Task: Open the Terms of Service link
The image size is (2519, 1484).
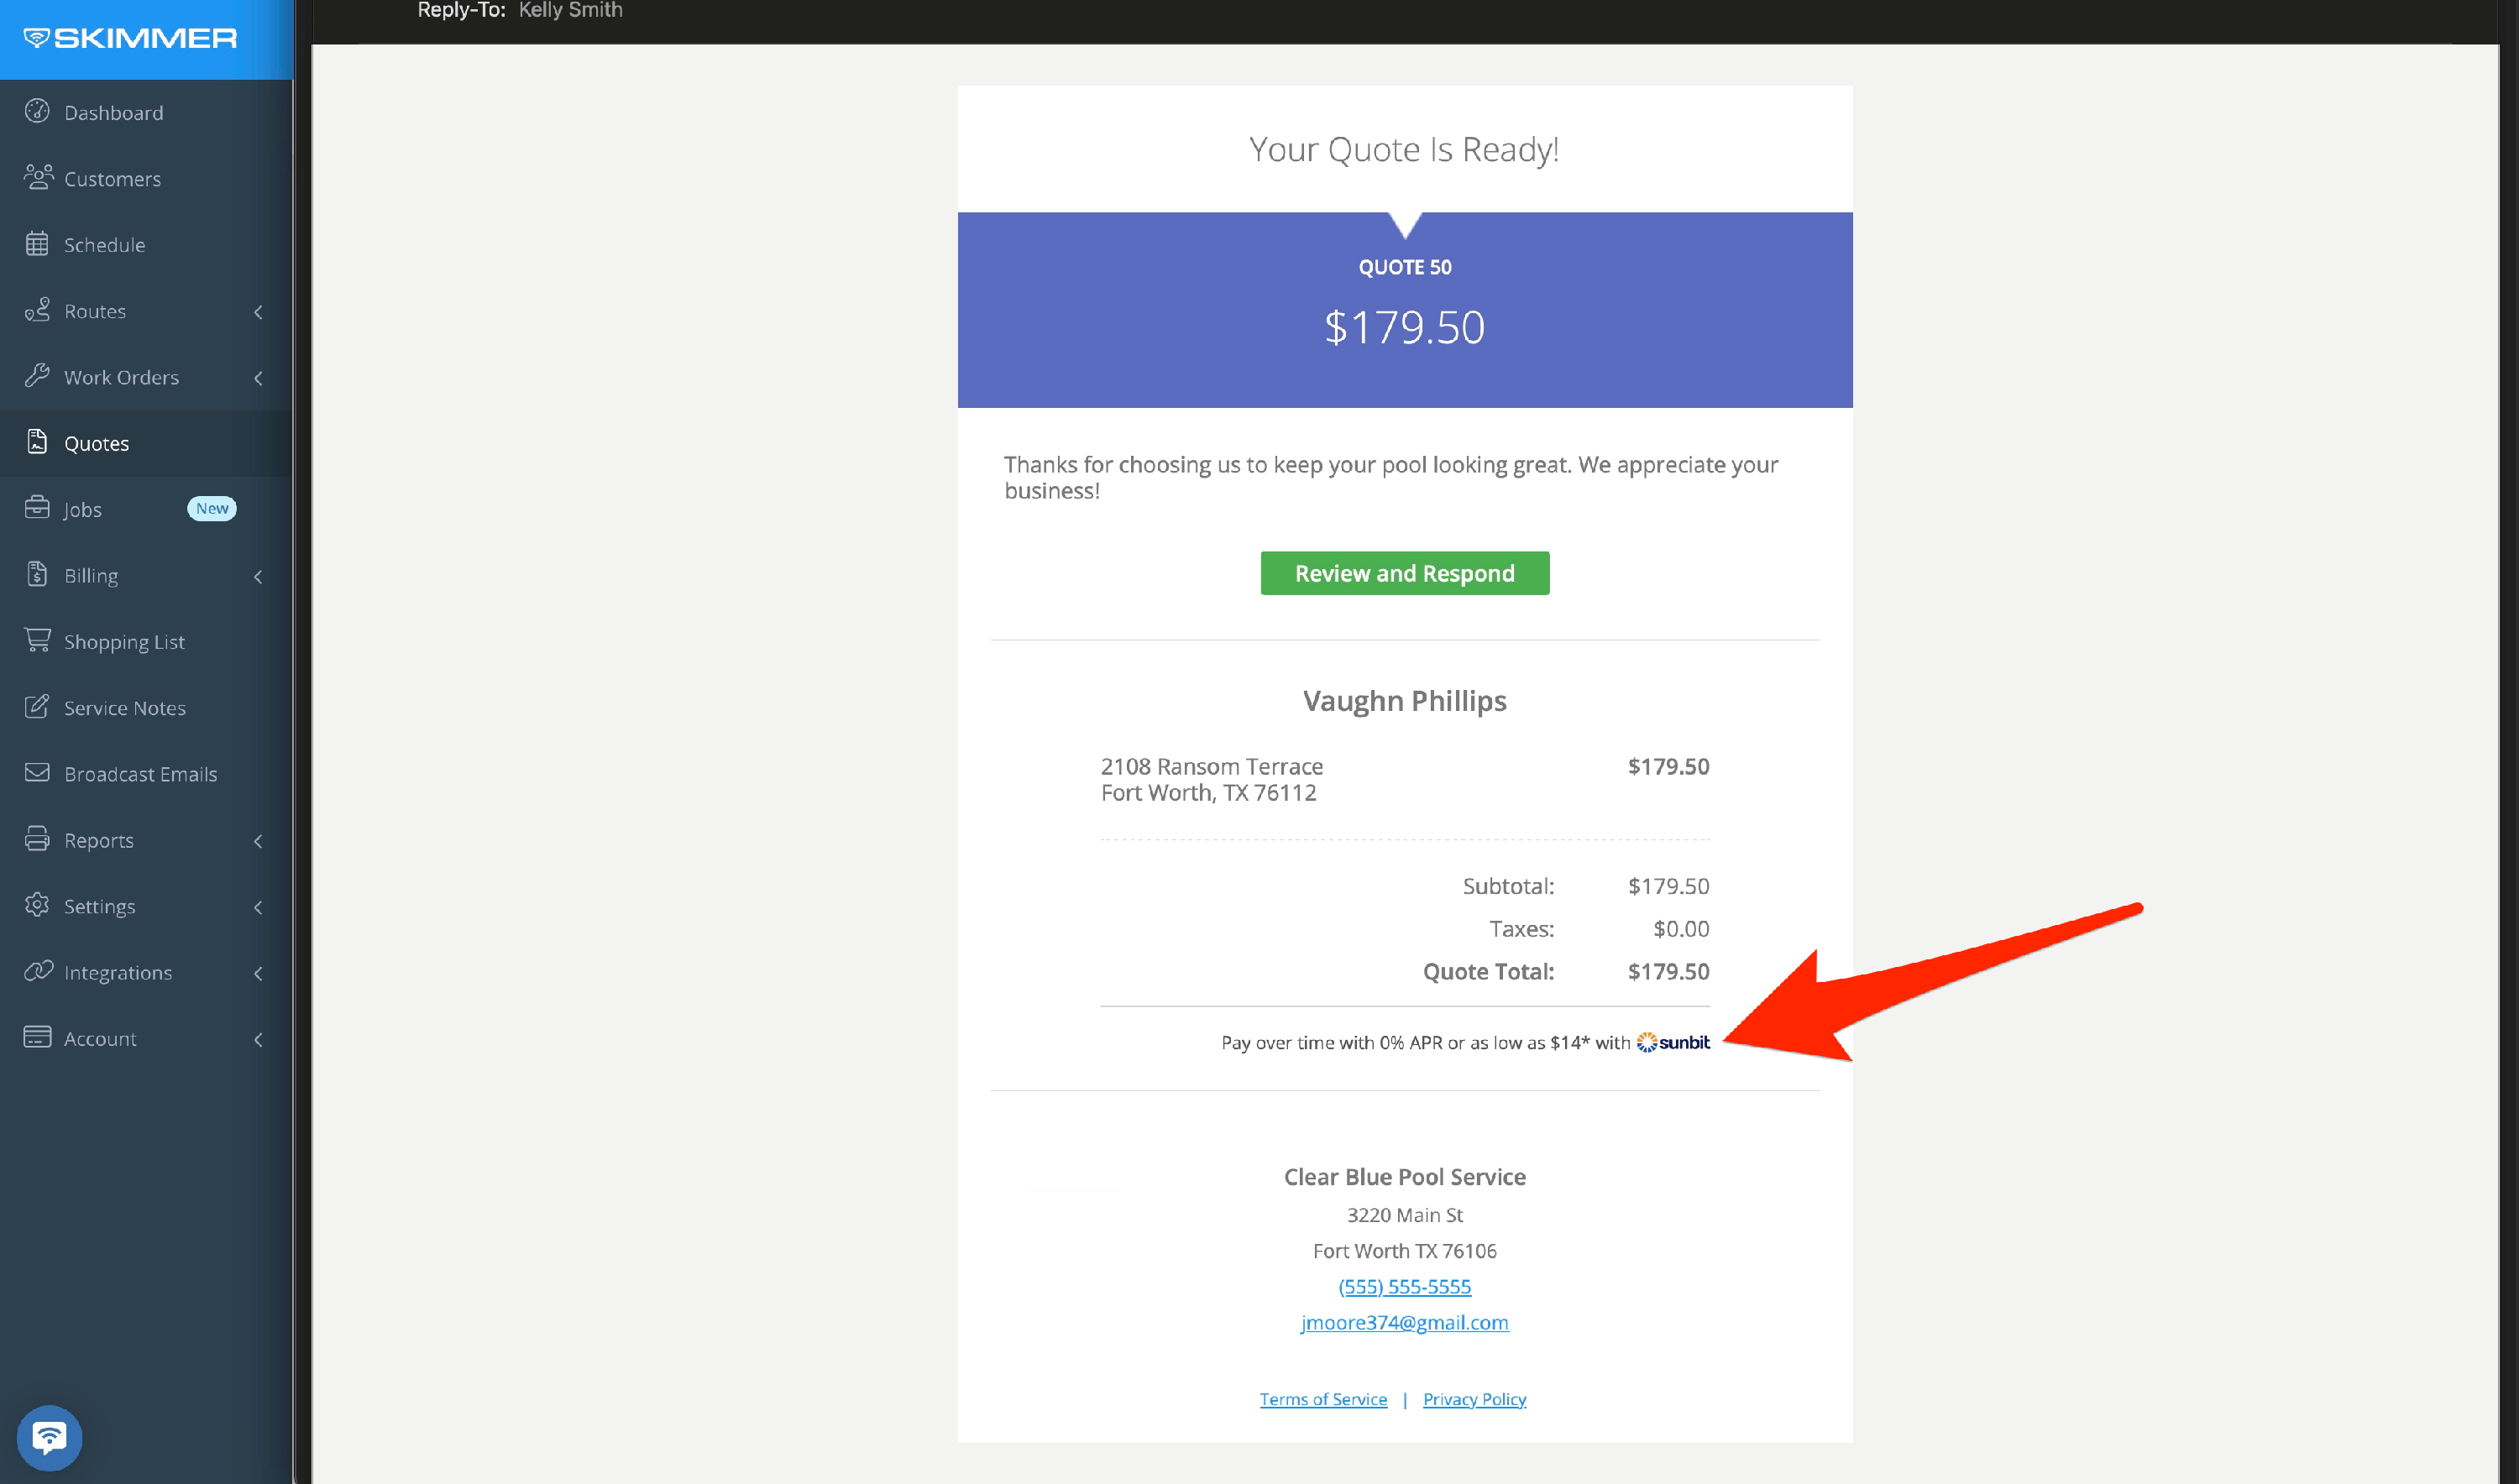Action: (x=1322, y=1398)
